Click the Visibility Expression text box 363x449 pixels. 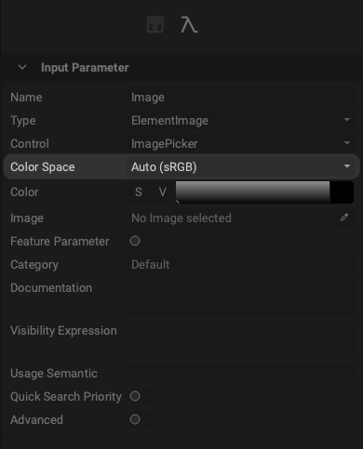coord(240,340)
